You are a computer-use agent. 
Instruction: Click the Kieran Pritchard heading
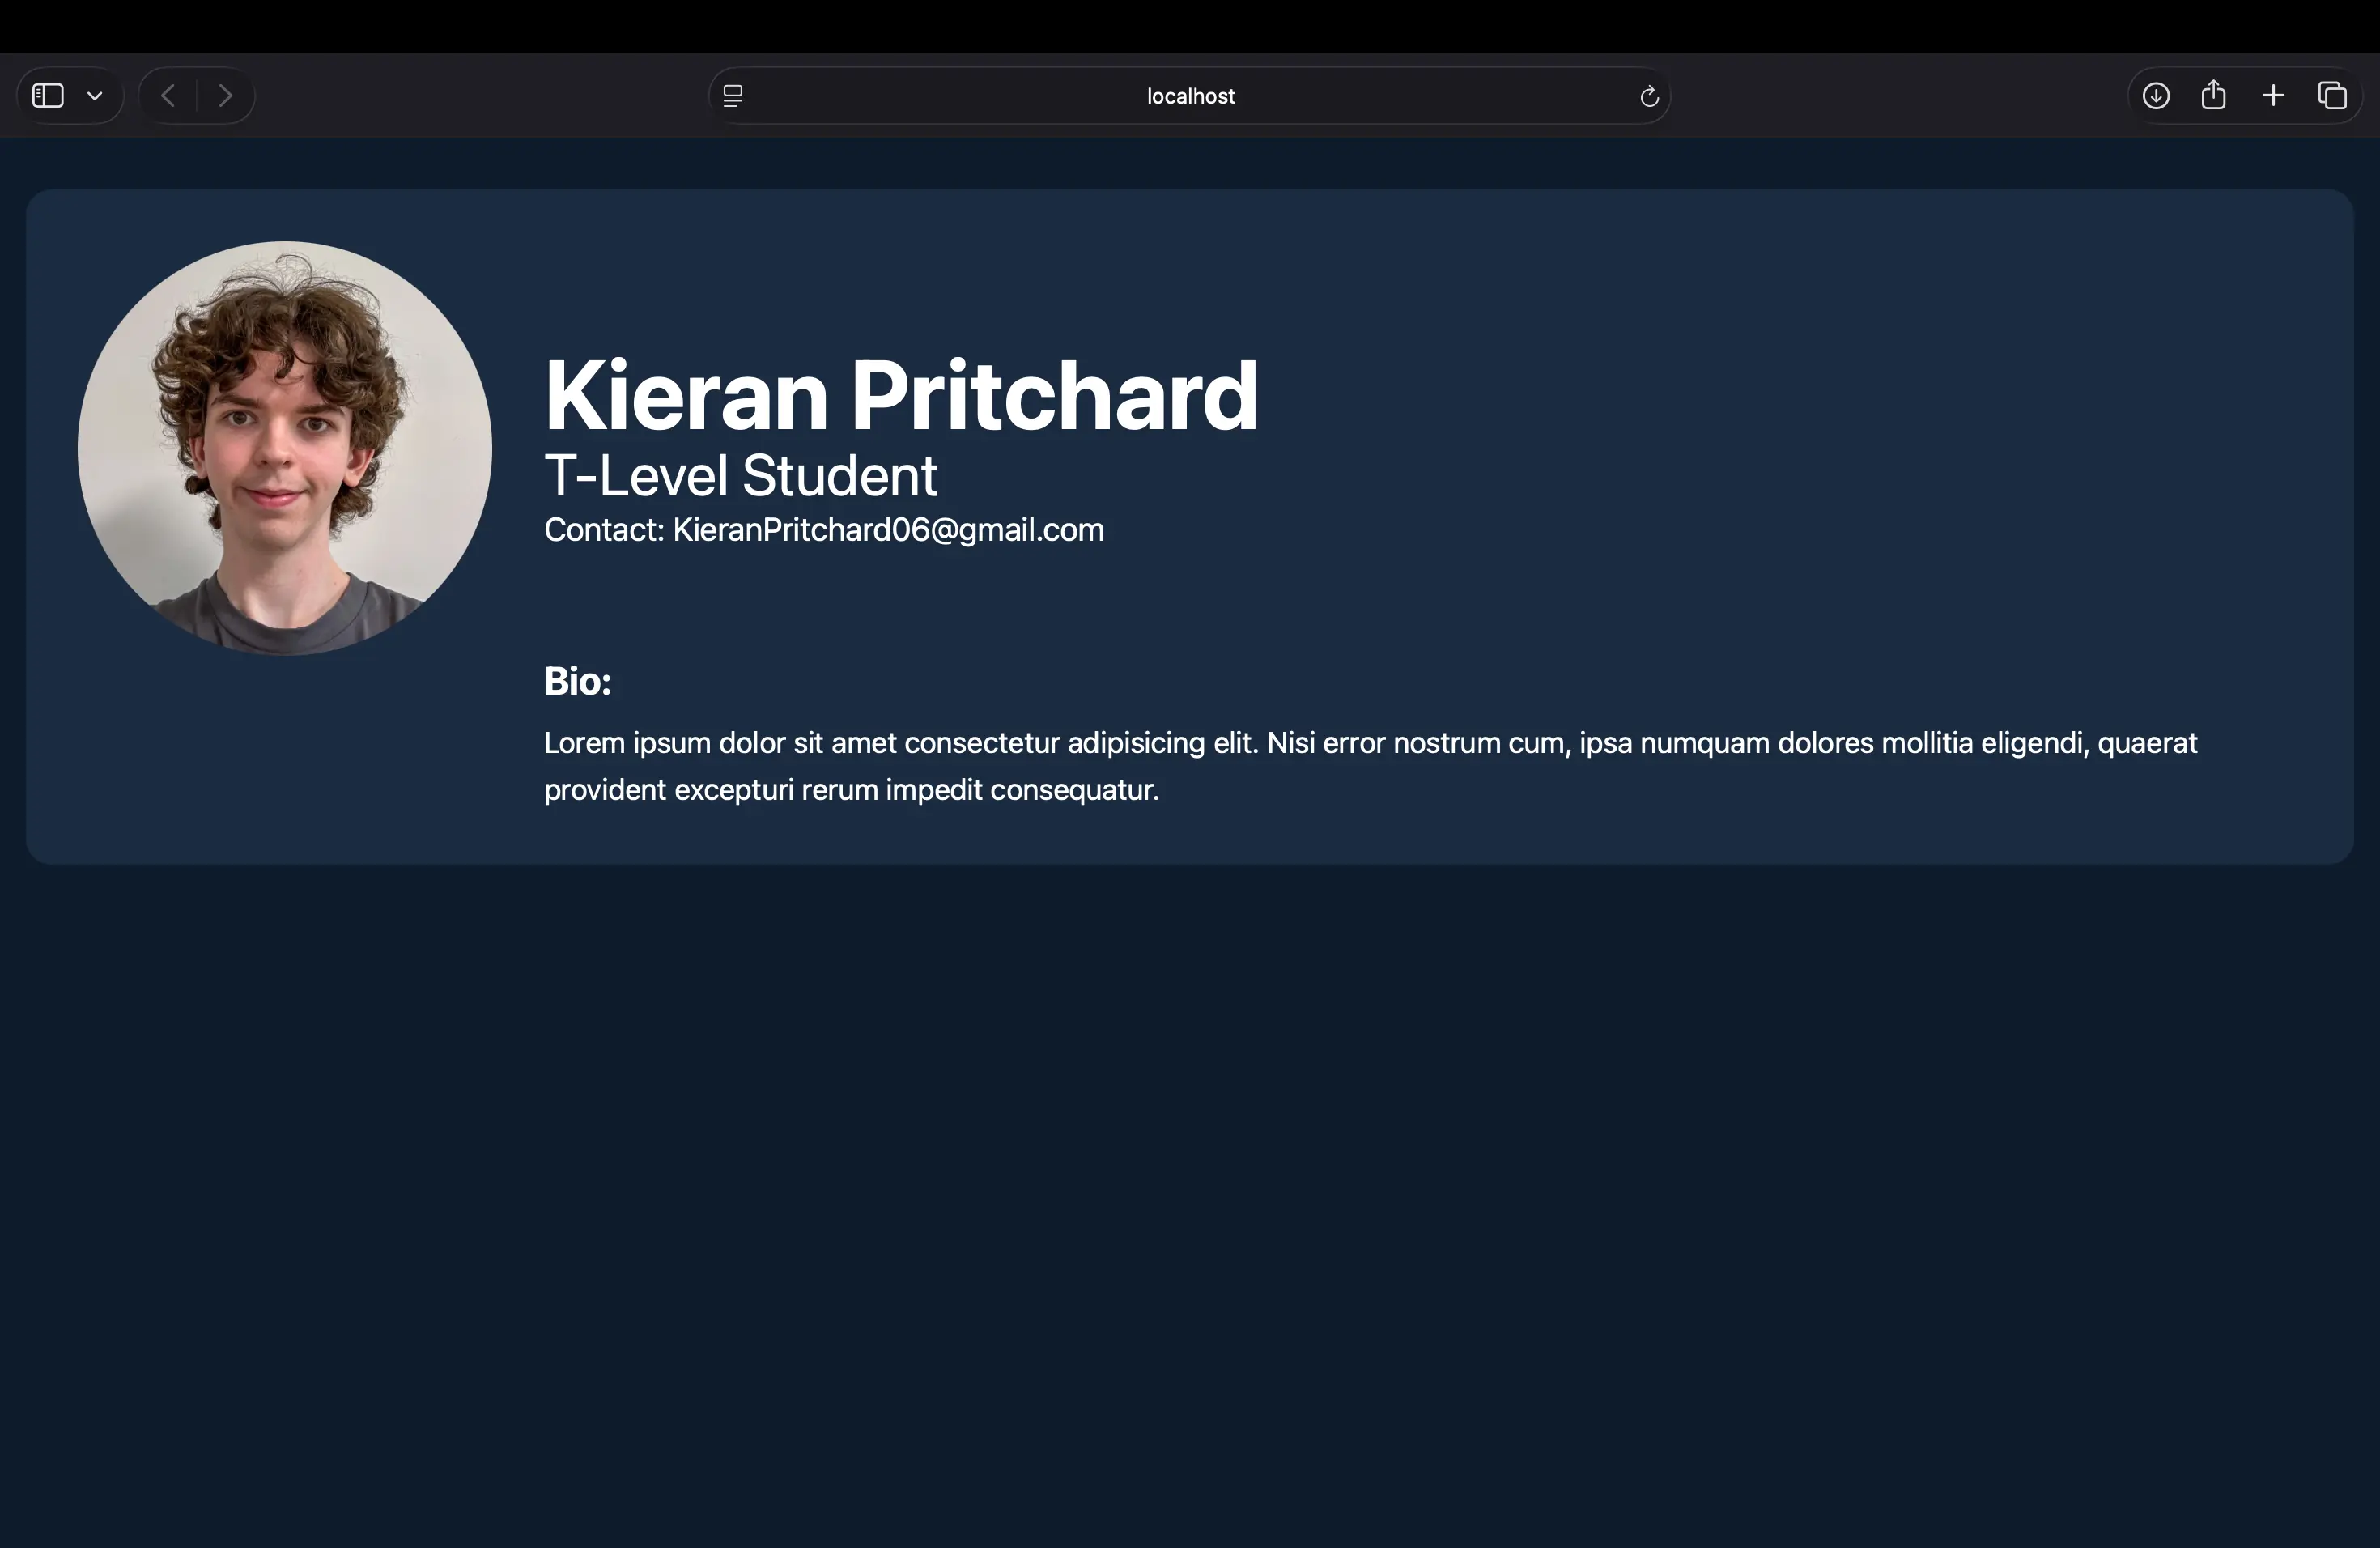pos(900,395)
